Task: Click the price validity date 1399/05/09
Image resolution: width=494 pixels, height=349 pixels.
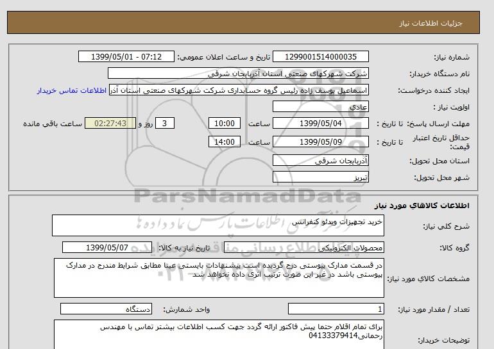Action: click(320, 142)
